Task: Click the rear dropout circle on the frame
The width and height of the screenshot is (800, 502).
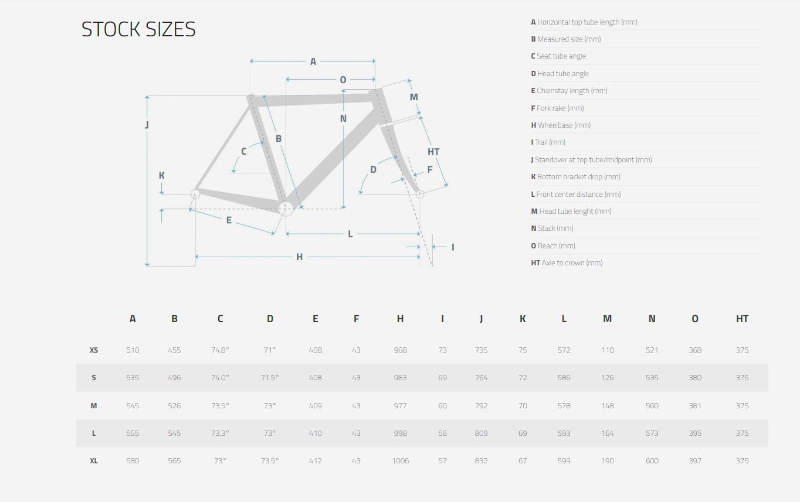Action: click(x=195, y=194)
